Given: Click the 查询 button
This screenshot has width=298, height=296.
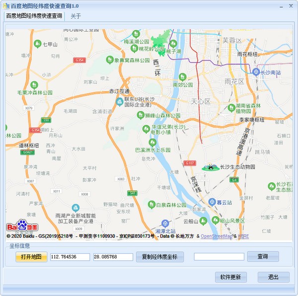Looking at the screenshot, I should (263, 256).
